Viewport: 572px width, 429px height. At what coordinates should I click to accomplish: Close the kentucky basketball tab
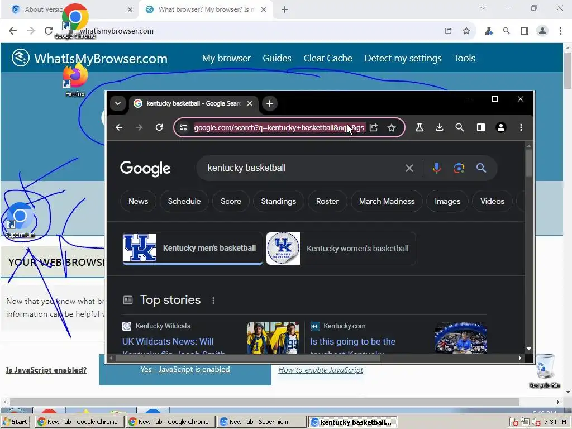(250, 103)
